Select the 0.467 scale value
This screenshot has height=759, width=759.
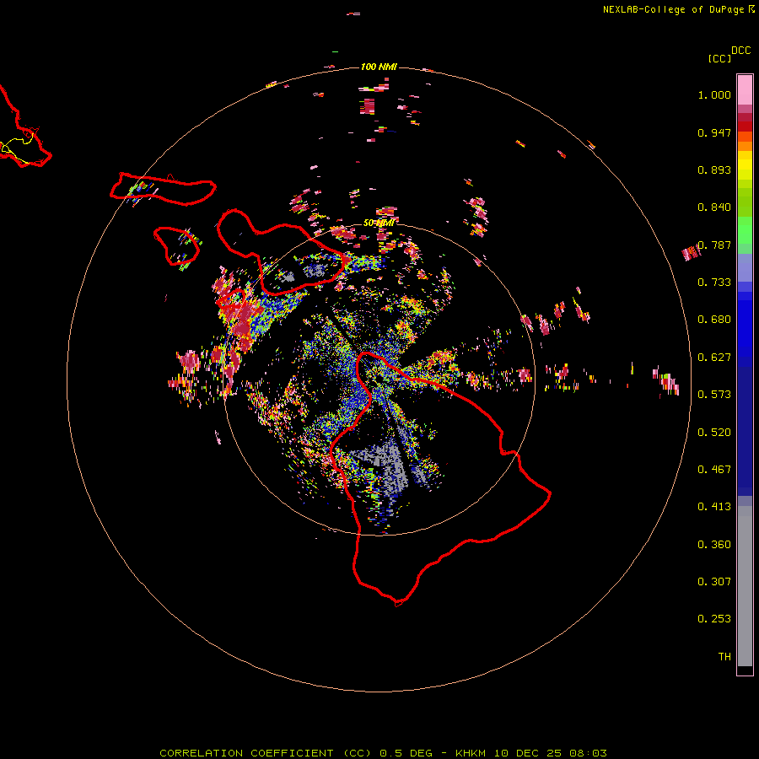point(714,470)
